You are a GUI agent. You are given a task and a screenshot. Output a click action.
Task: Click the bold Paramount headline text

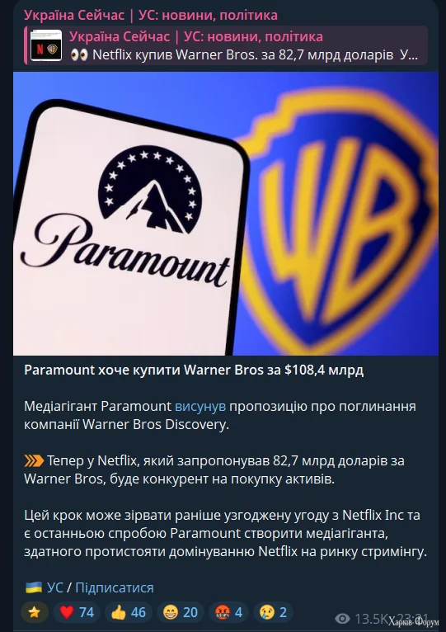(194, 370)
